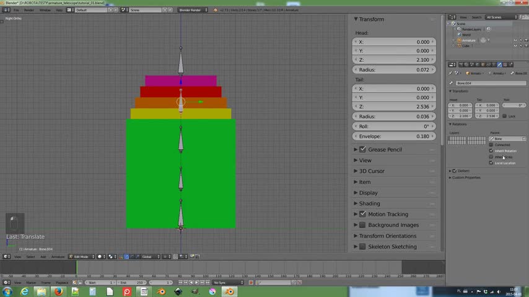The width and height of the screenshot is (529, 297).
Task: Open the Window menu
Action: pos(45,10)
